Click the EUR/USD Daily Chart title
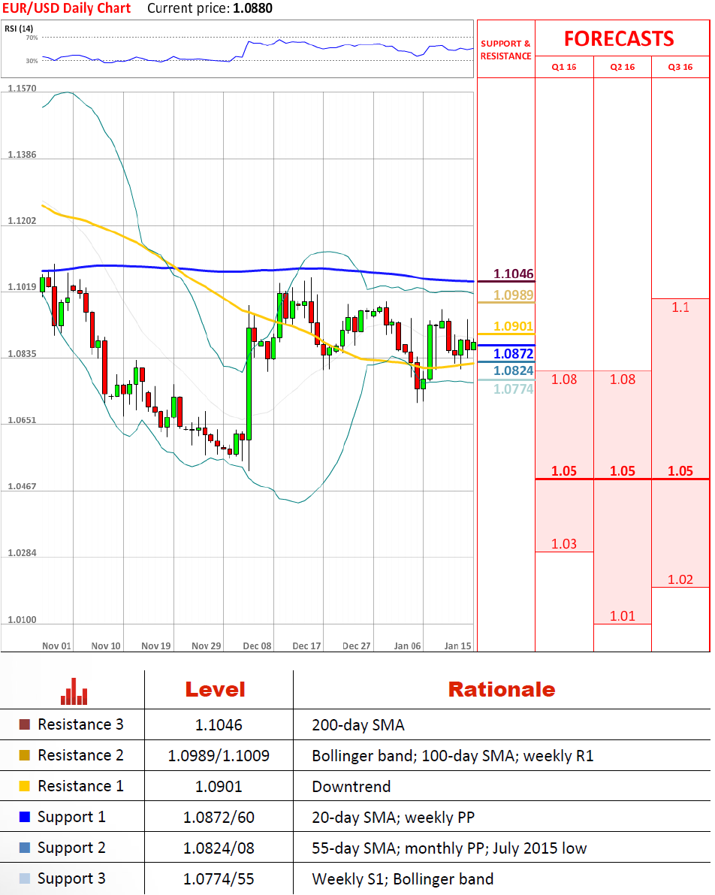Viewport: 715px width, 895px height. coord(66,8)
